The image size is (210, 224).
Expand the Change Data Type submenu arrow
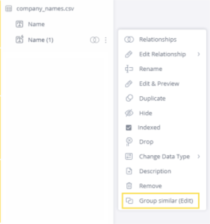pyautogui.click(x=199, y=157)
